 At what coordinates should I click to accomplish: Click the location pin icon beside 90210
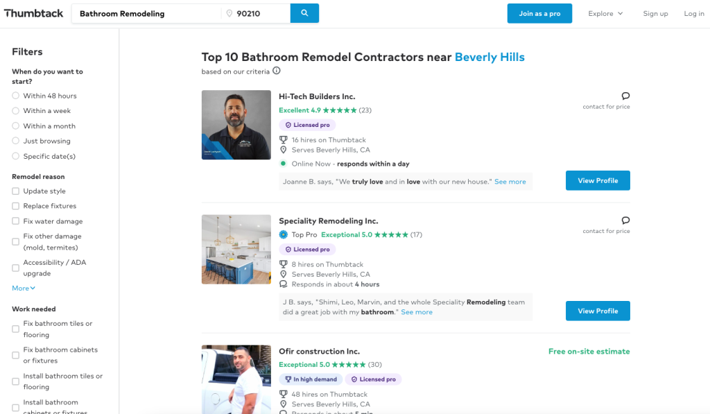click(x=229, y=14)
